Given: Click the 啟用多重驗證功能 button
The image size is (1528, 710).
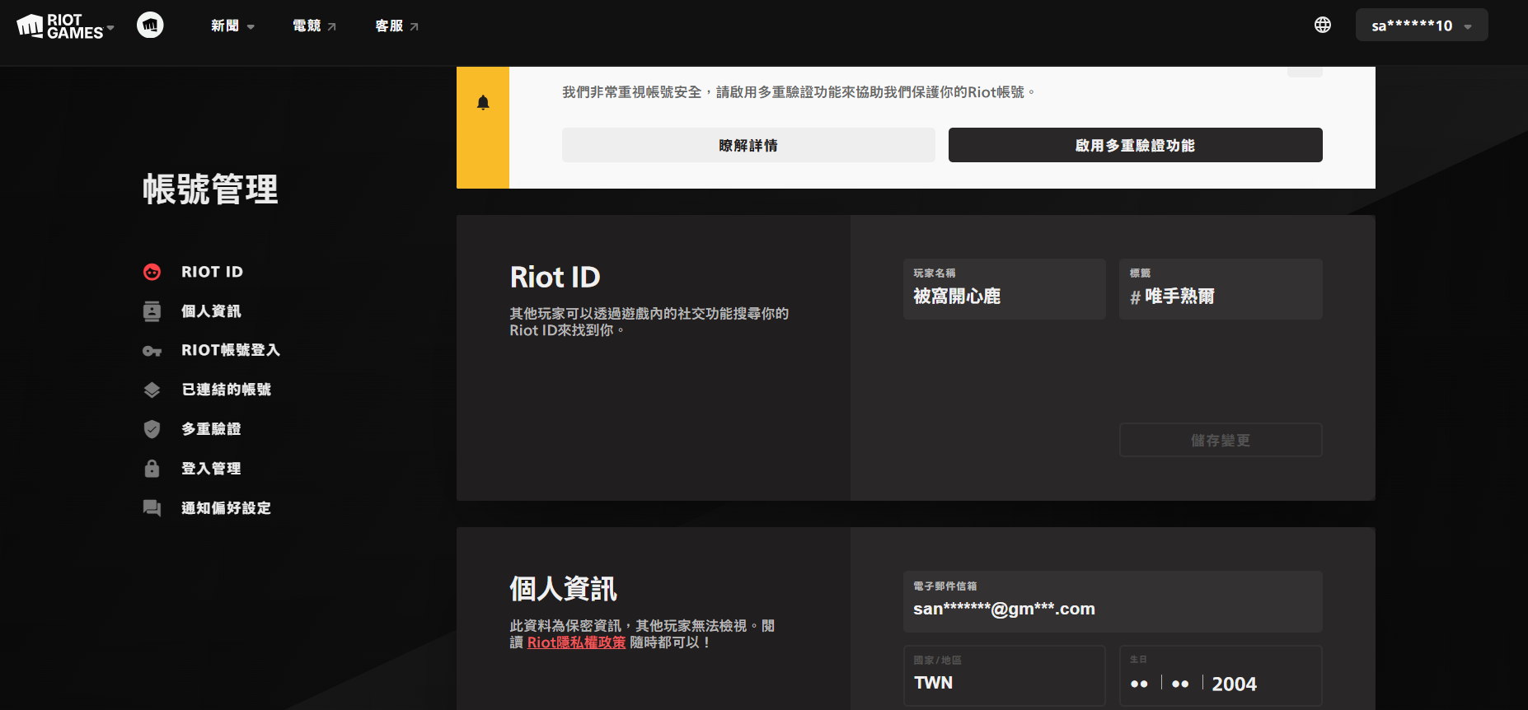Looking at the screenshot, I should point(1135,145).
